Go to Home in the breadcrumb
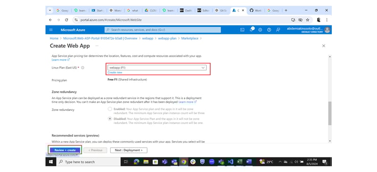The image size is (377, 172). (x=54, y=39)
